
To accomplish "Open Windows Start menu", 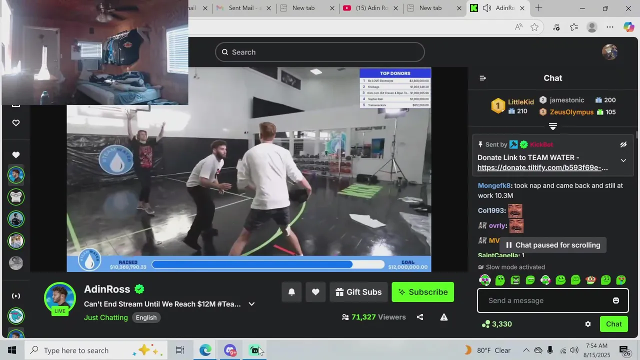I will pyautogui.click(x=12, y=350).
